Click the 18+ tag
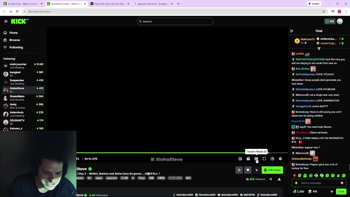Screen dimensions: 350x197 point(89,178)
